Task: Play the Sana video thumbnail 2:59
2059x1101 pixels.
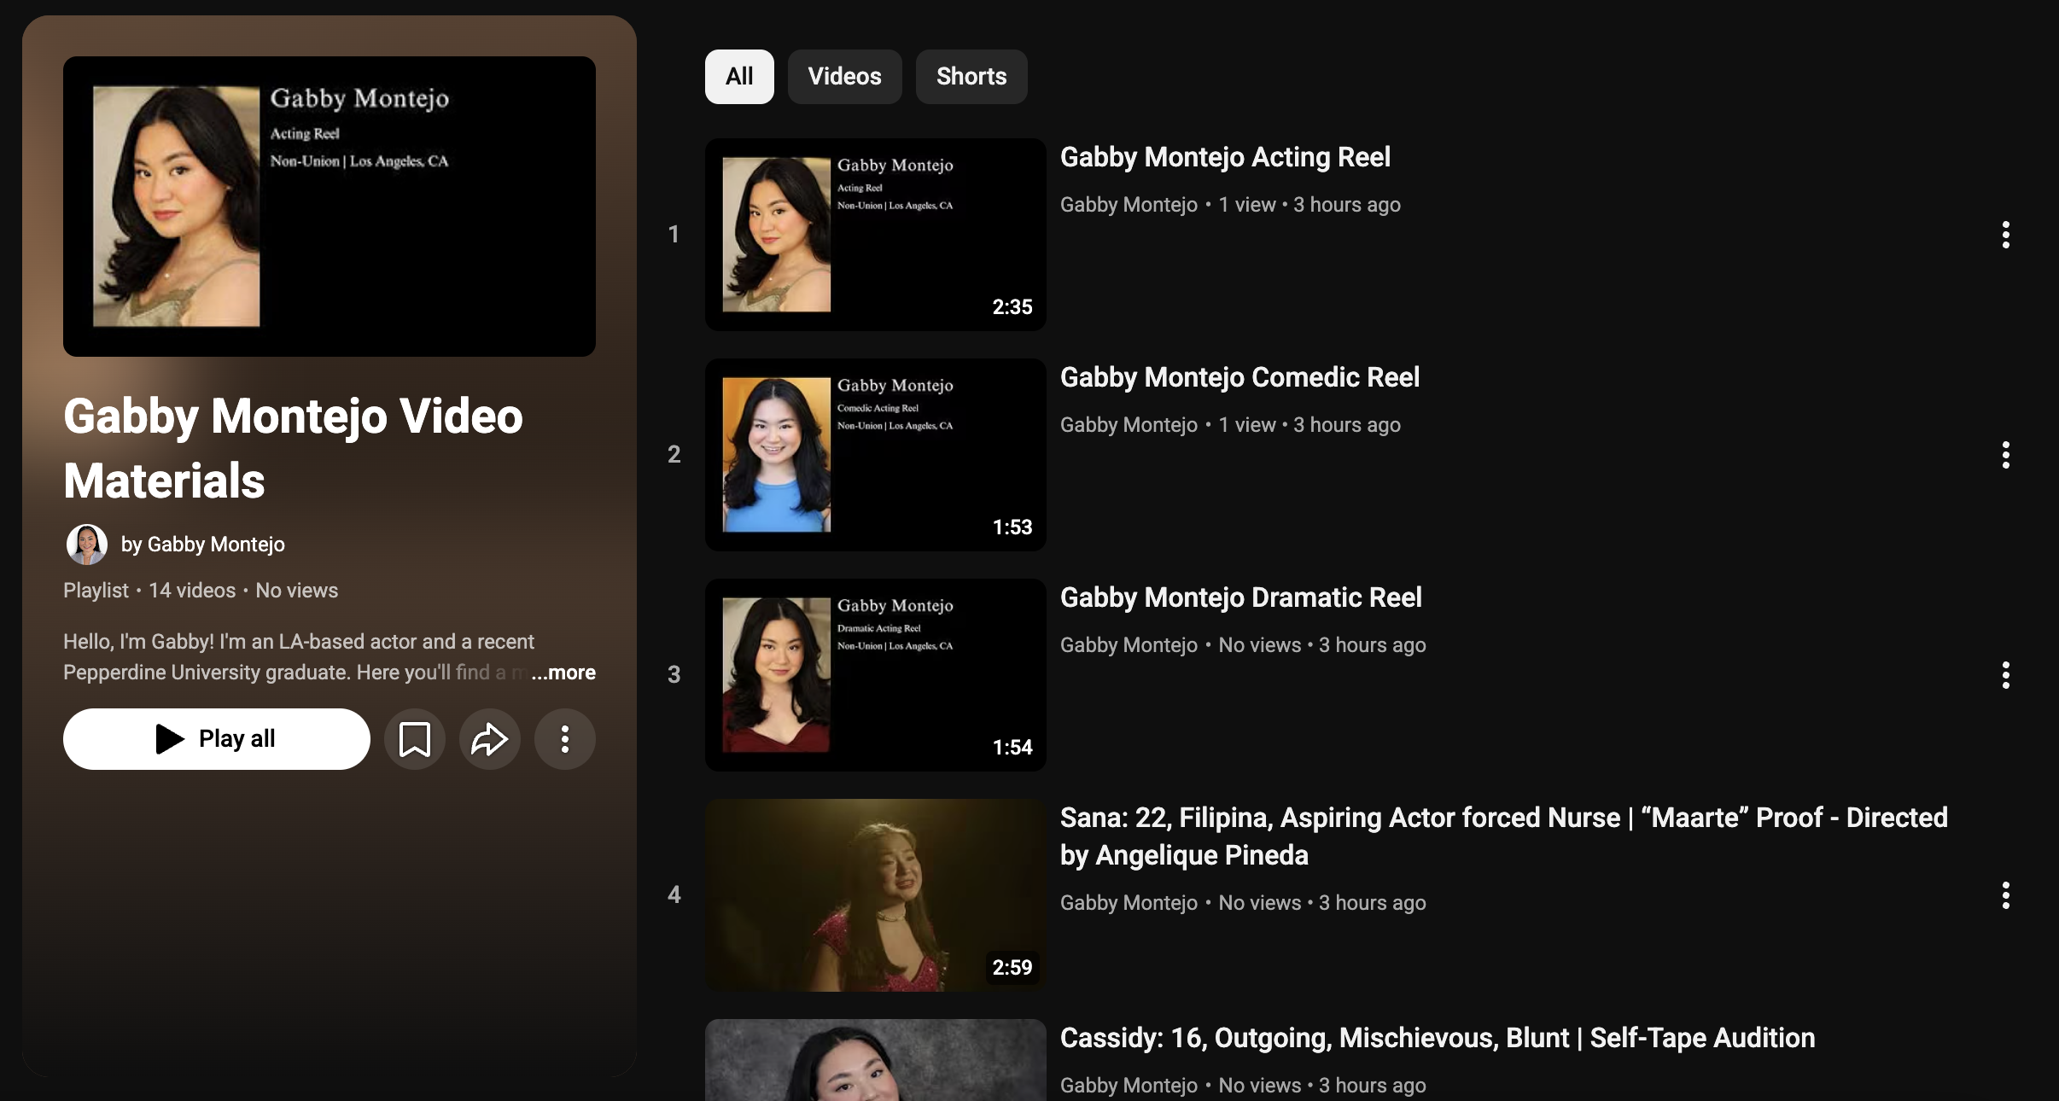Action: point(875,895)
